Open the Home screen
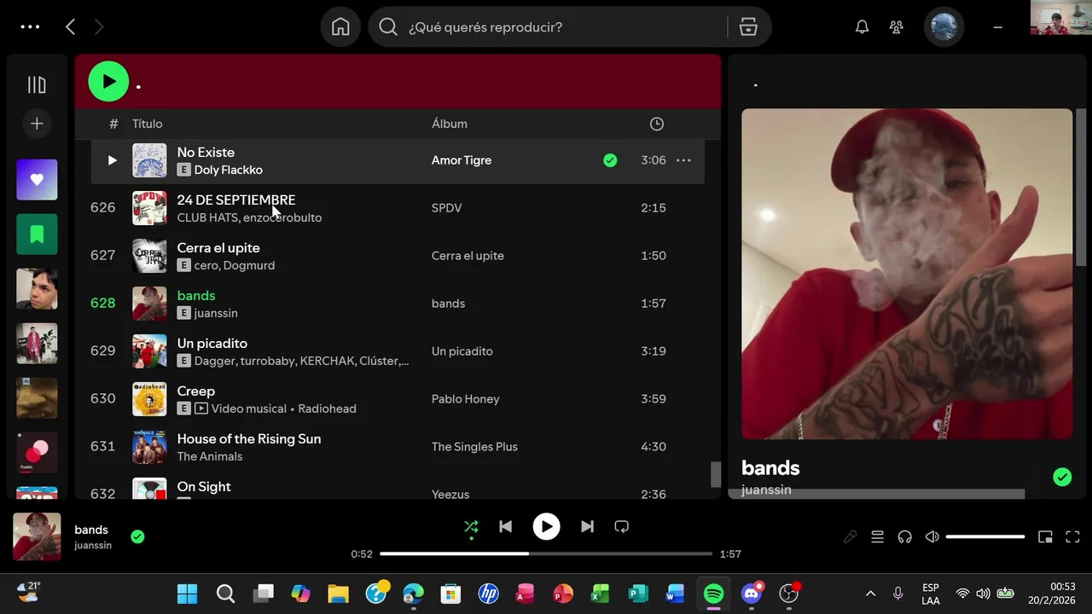Viewport: 1092px width, 614px height. (340, 27)
